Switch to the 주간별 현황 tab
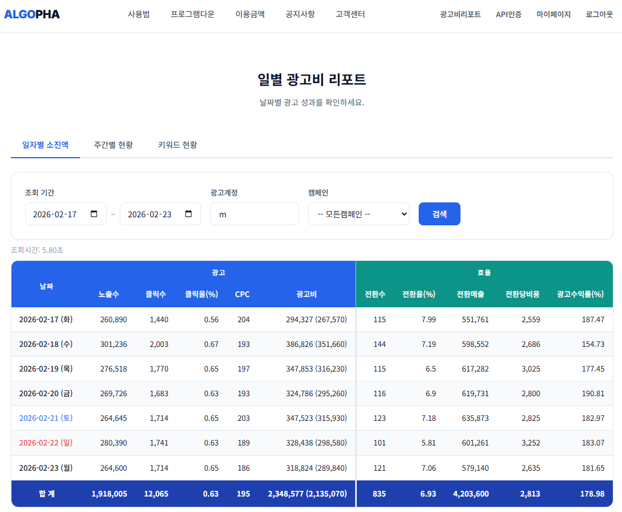This screenshot has height=512, width=622. tap(113, 145)
